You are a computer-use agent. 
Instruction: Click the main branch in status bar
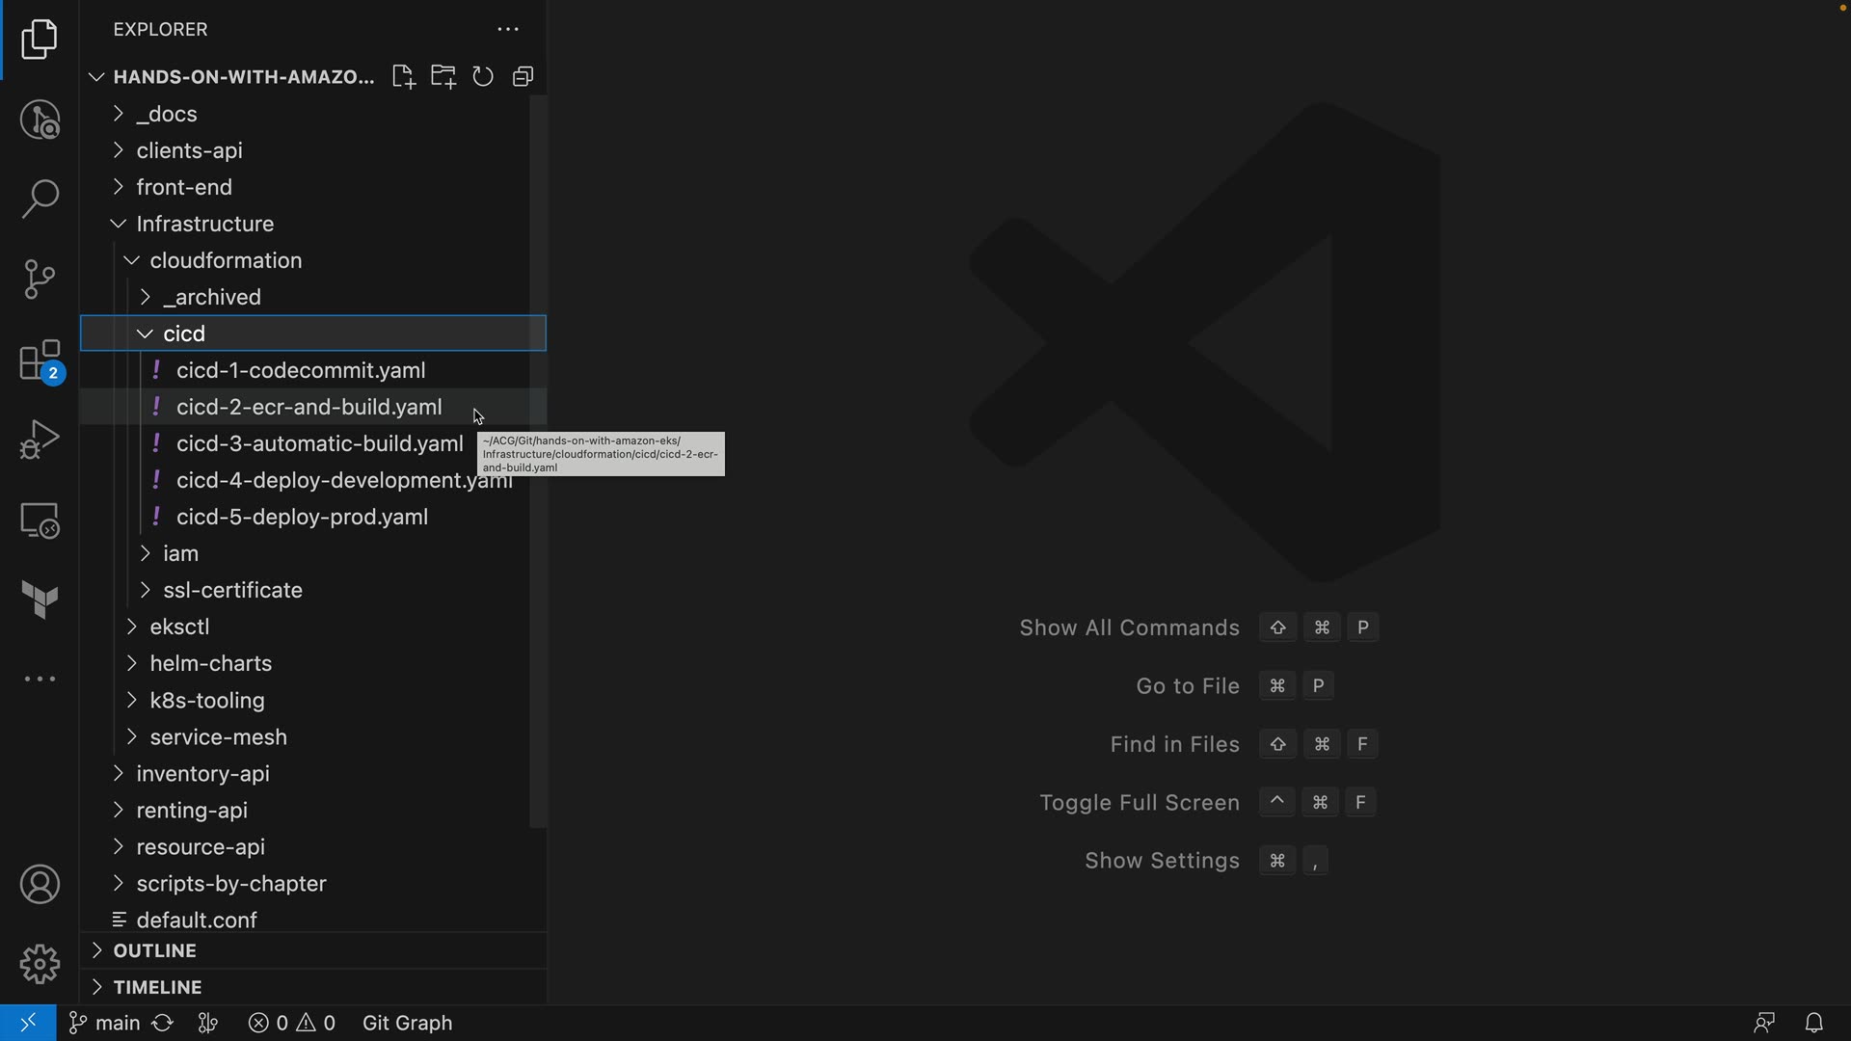[x=105, y=1023]
